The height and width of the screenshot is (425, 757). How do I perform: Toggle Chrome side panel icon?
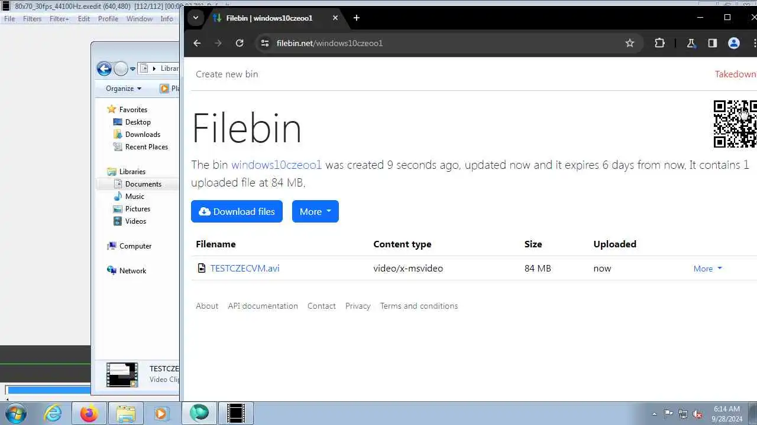712,43
